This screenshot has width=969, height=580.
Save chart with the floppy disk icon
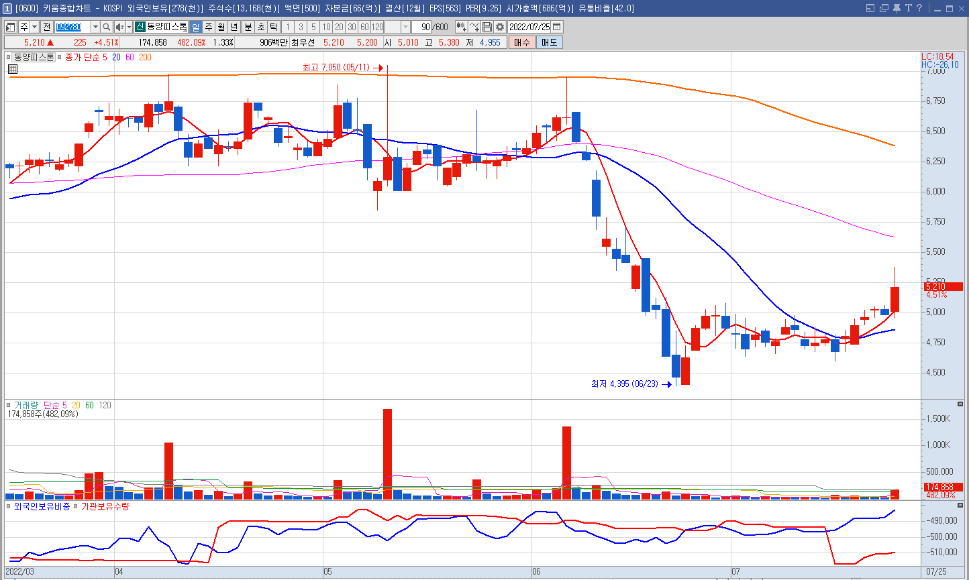487,27
